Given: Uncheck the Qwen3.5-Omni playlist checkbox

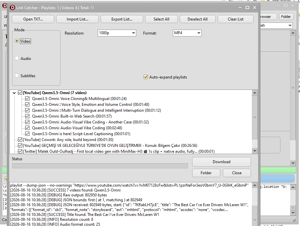Looking at the screenshot, I should tap(20, 93).
